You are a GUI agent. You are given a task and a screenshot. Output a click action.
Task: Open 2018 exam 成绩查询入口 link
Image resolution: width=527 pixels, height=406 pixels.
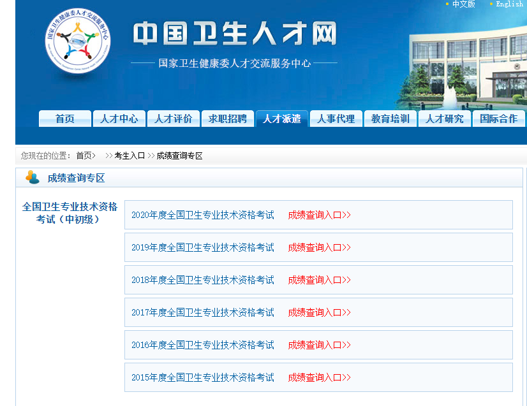click(x=319, y=280)
